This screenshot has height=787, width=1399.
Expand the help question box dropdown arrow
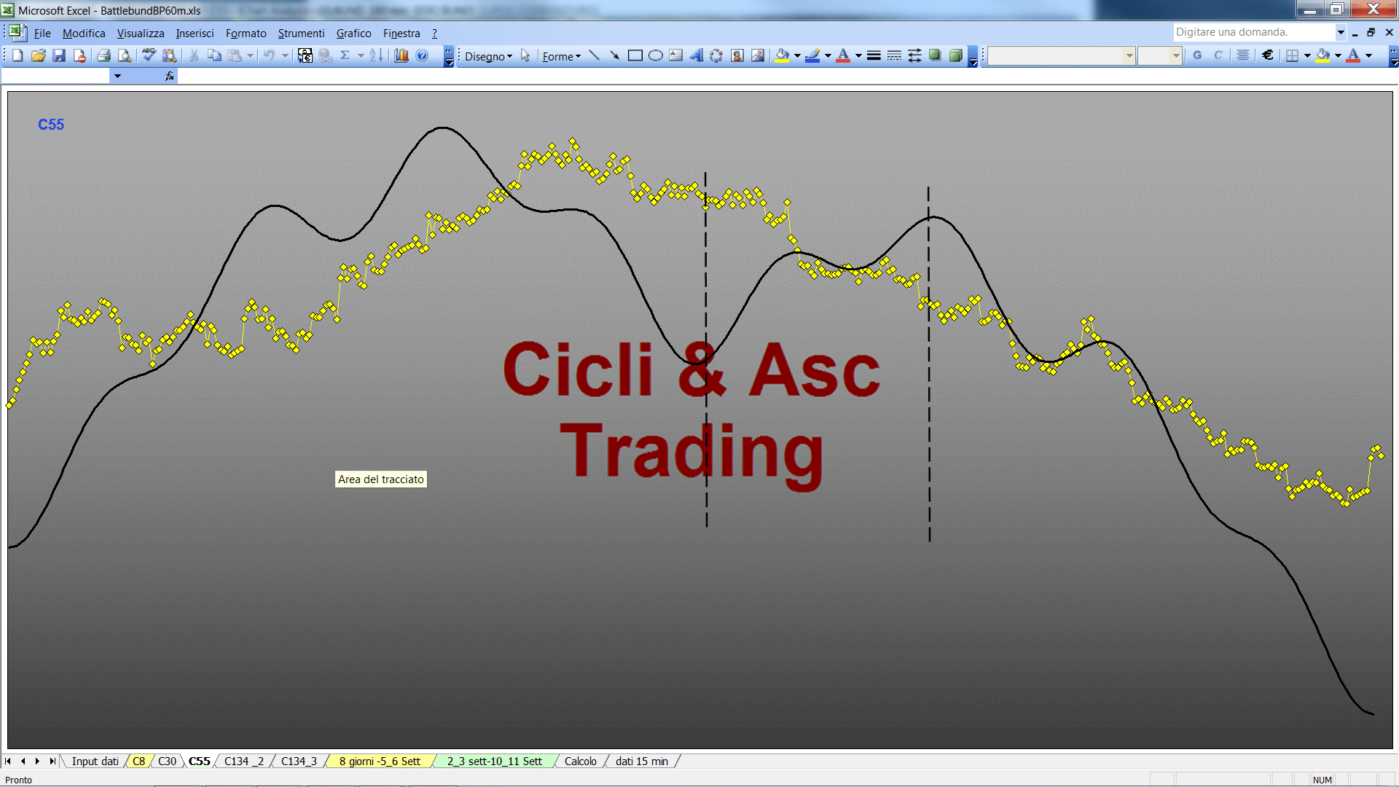[1340, 32]
